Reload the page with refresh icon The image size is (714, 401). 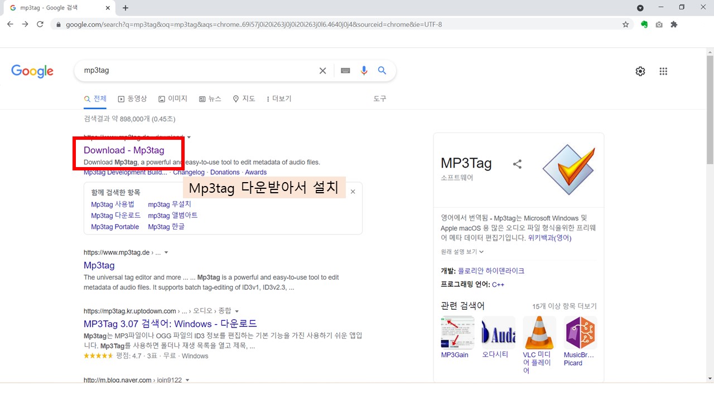(x=40, y=25)
